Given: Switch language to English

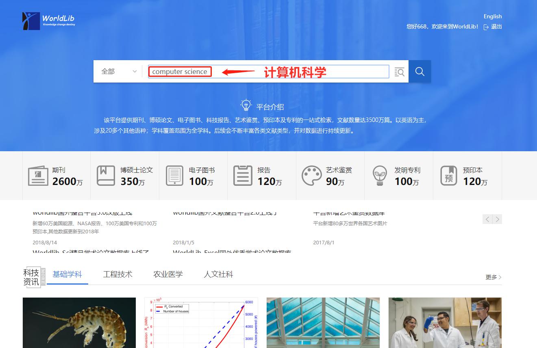Looking at the screenshot, I should [x=492, y=16].
